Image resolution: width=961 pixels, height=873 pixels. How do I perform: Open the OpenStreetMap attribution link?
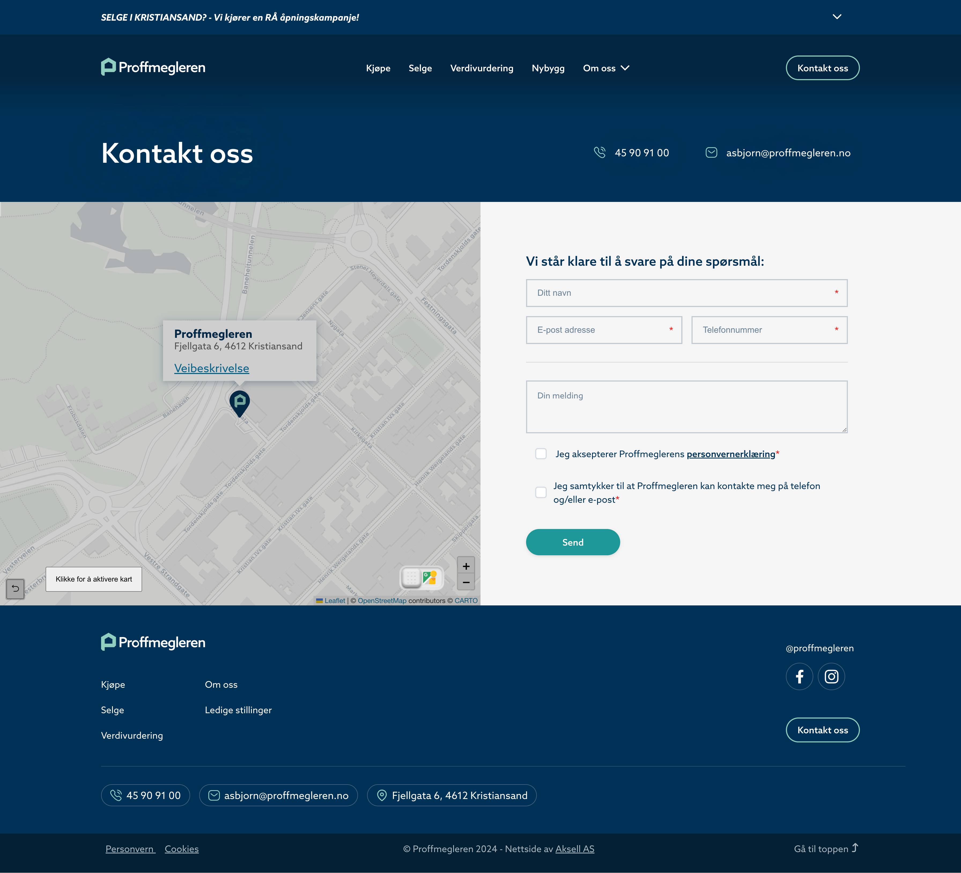[382, 600]
